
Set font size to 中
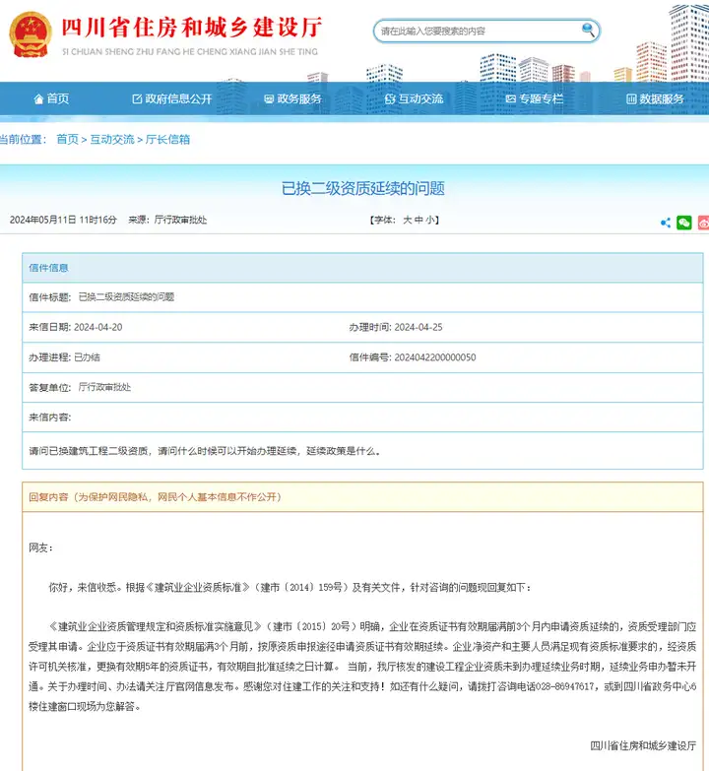[419, 220]
